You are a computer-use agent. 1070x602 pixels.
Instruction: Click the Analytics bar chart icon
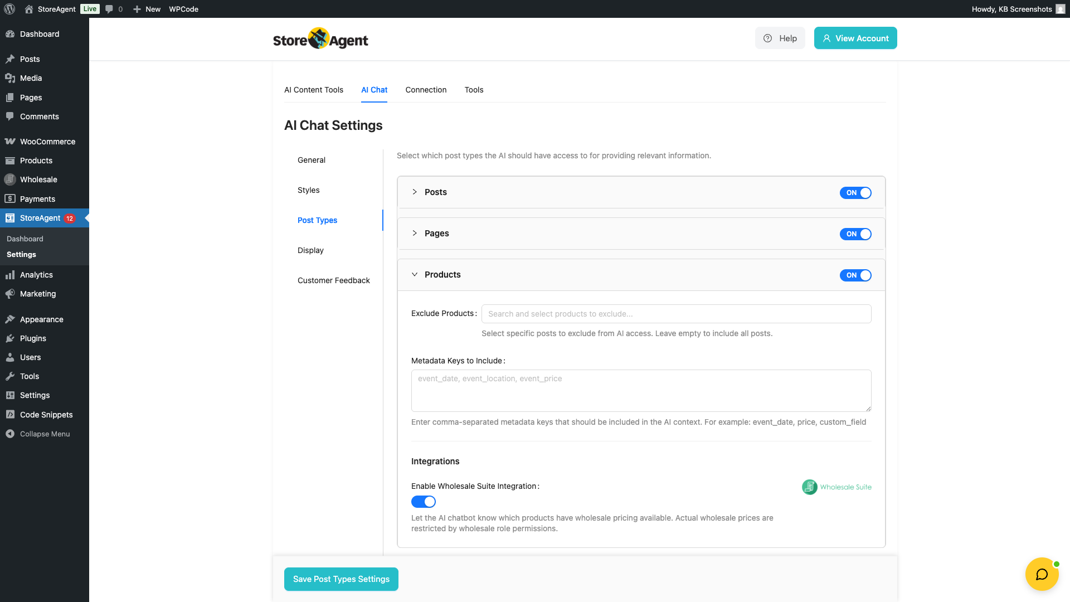[10, 275]
